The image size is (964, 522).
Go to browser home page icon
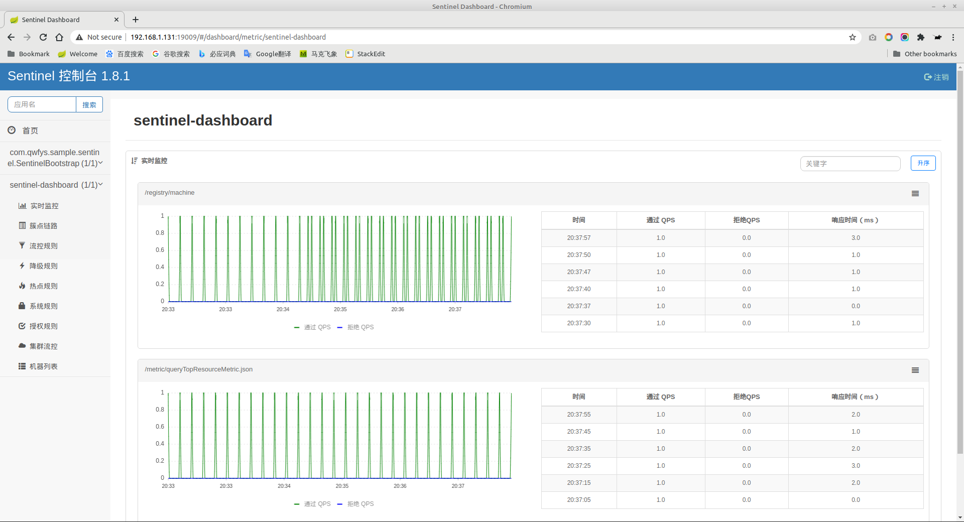click(x=59, y=37)
